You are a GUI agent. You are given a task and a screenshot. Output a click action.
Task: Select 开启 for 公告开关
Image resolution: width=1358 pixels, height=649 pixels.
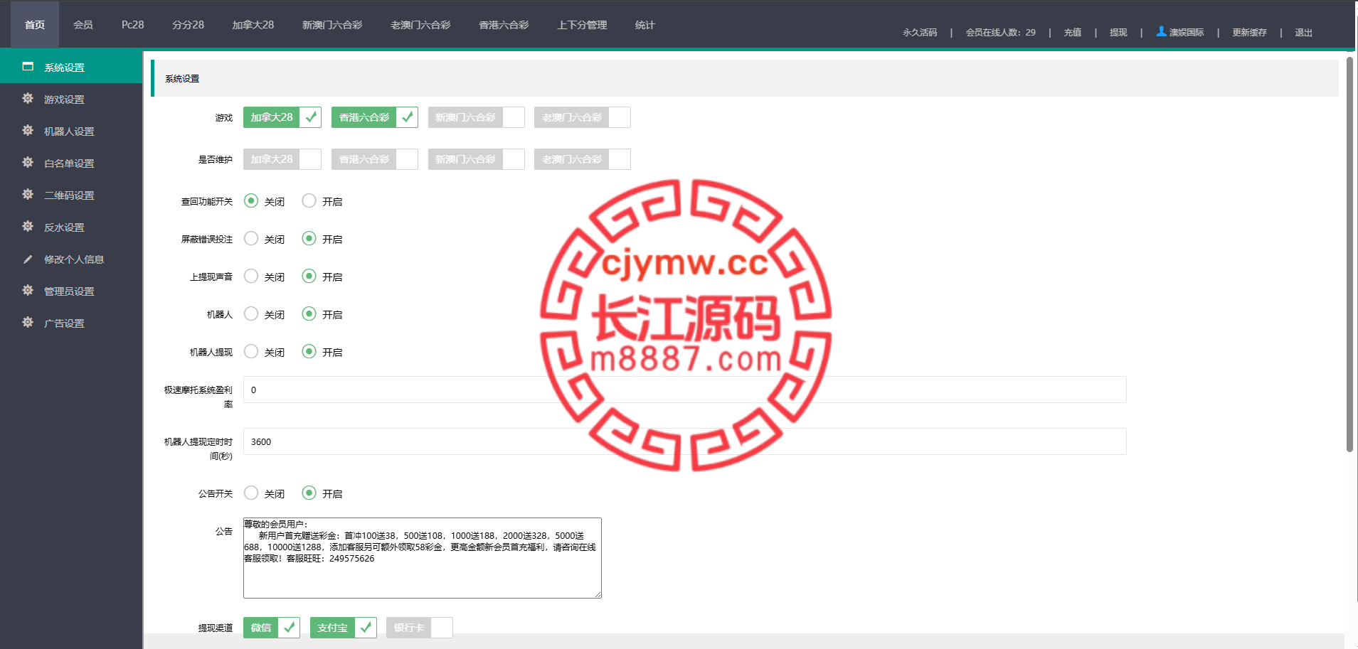[309, 493]
